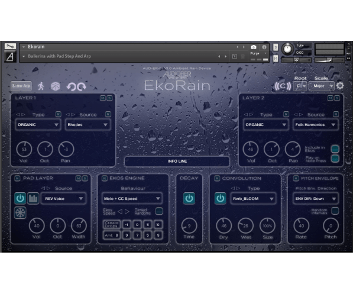The height and width of the screenshot is (294, 353).
Task: Mute Pad Layer with M button
Action: pos(78,179)
